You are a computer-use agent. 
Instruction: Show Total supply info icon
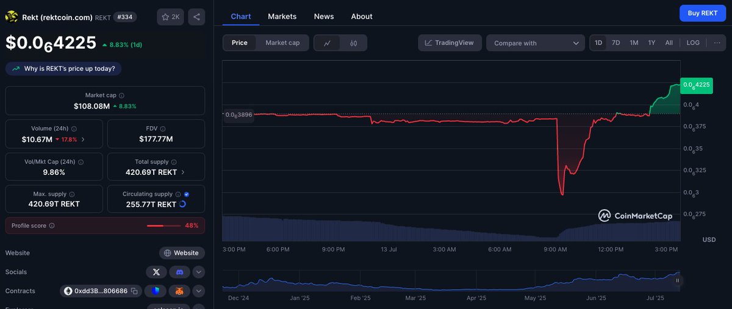coord(174,162)
